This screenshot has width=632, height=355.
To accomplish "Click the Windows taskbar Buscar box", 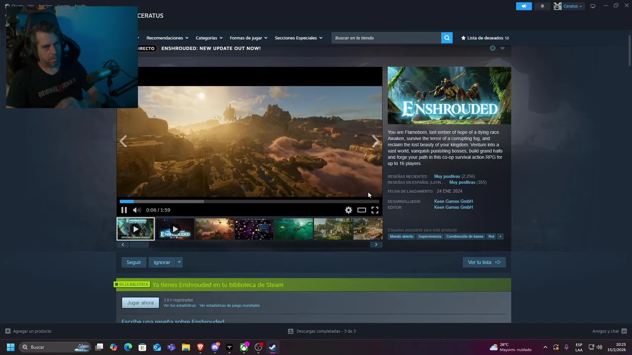I will point(55,347).
